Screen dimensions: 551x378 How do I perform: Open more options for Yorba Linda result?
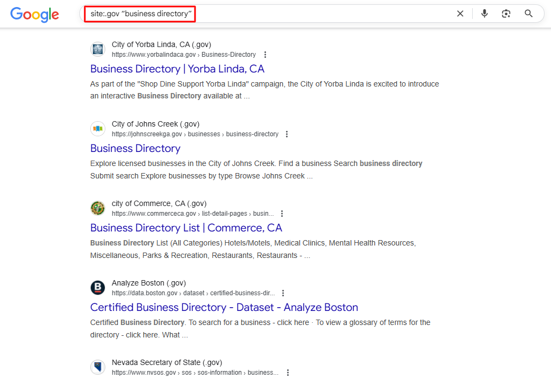(x=265, y=55)
